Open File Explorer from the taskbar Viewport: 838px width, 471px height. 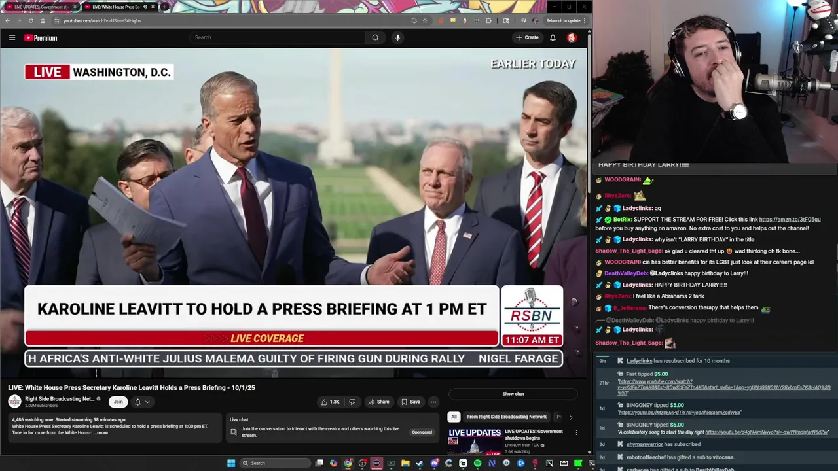tap(405, 463)
